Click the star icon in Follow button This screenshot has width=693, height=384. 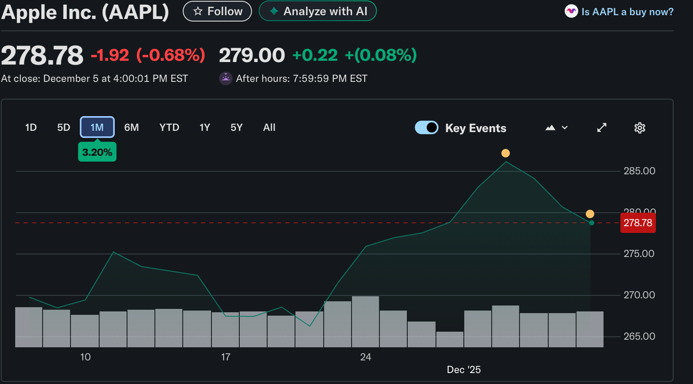198,11
